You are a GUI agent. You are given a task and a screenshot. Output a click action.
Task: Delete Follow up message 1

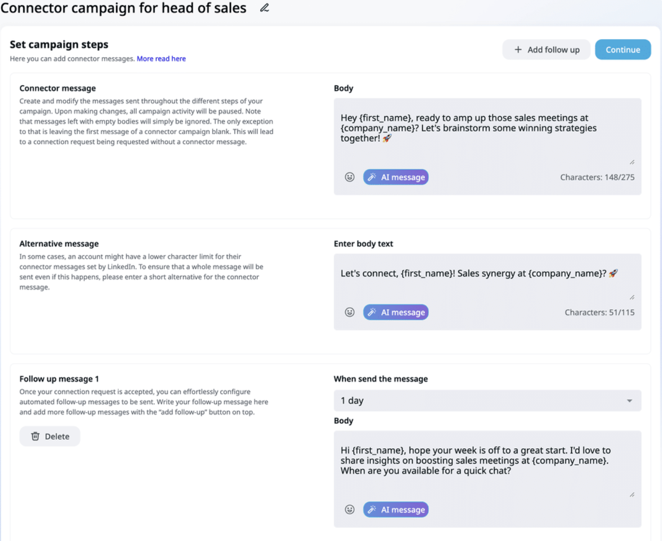click(50, 437)
